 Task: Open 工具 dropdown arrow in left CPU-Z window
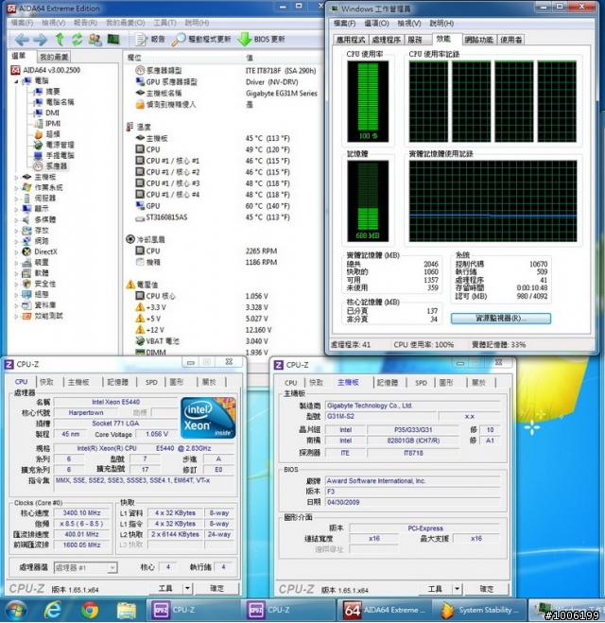[x=187, y=588]
